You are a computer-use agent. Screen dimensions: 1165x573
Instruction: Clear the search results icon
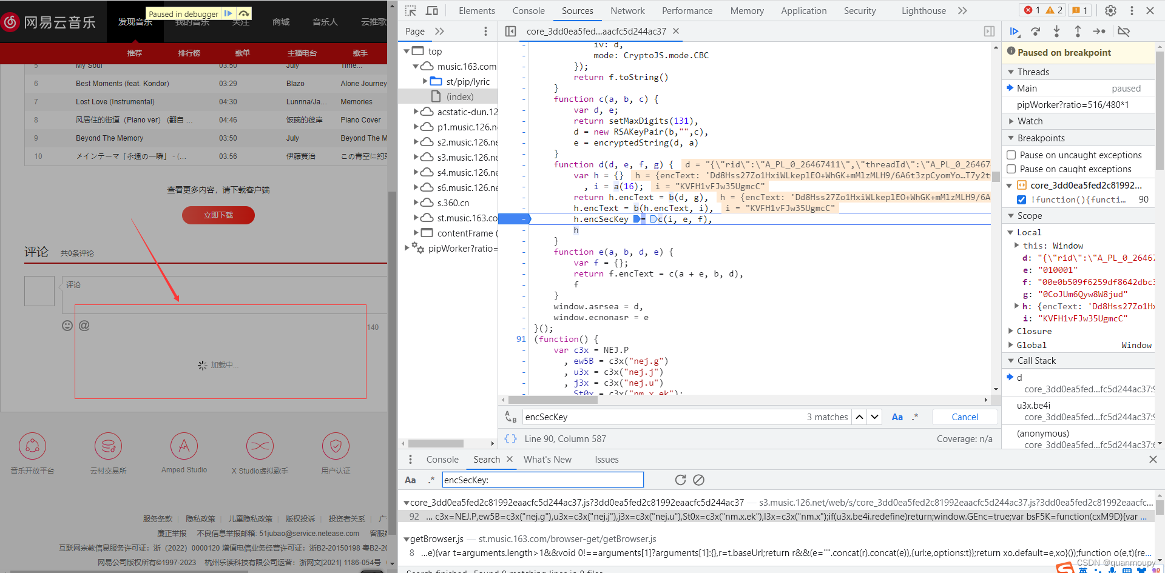pyautogui.click(x=698, y=480)
